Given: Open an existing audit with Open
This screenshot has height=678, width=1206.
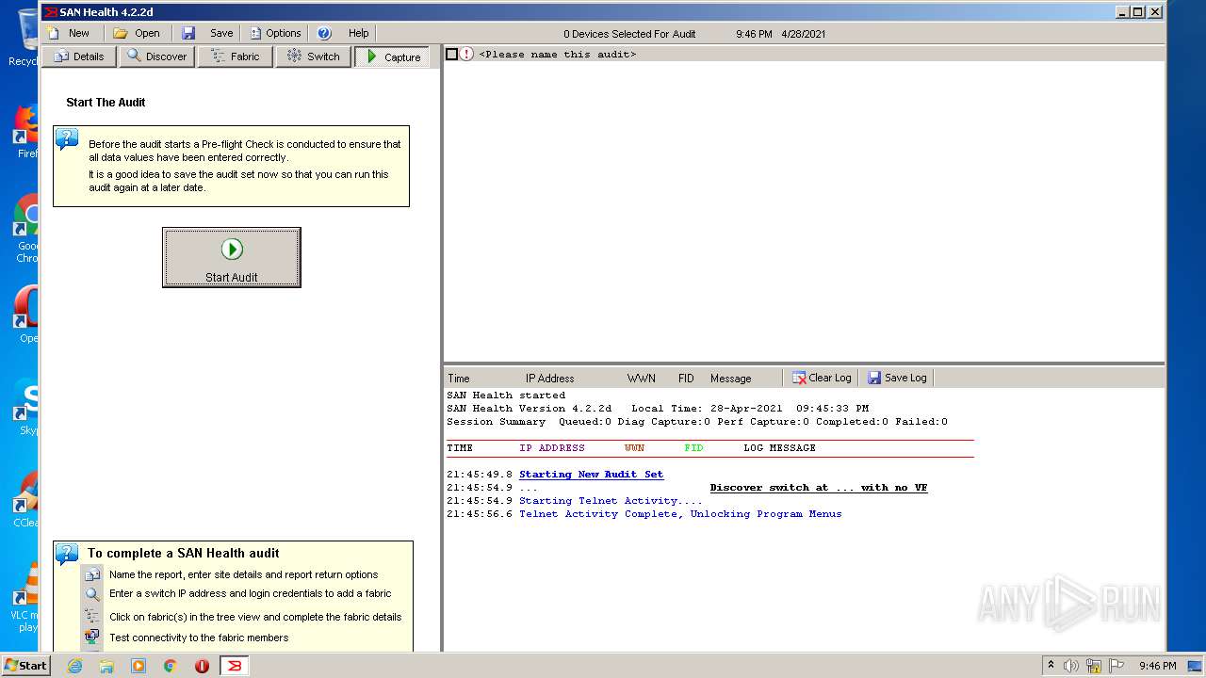Looking at the screenshot, I should click(137, 33).
